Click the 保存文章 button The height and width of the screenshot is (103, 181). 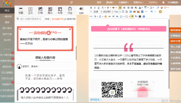[175, 41]
